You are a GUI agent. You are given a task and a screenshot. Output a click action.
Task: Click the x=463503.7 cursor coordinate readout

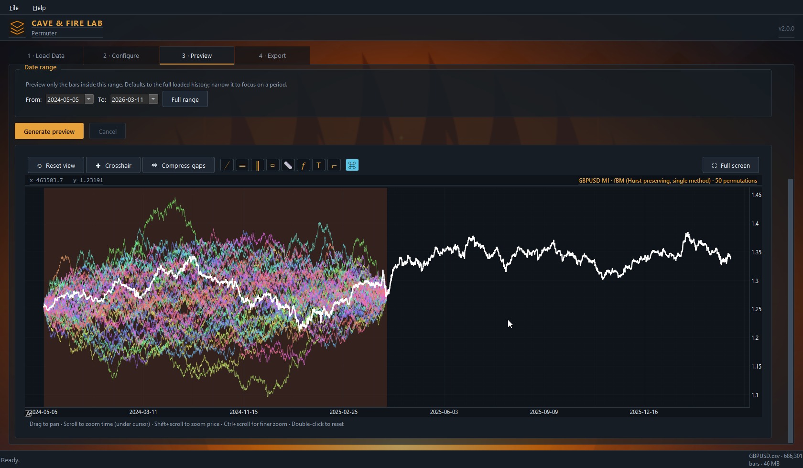click(46, 180)
